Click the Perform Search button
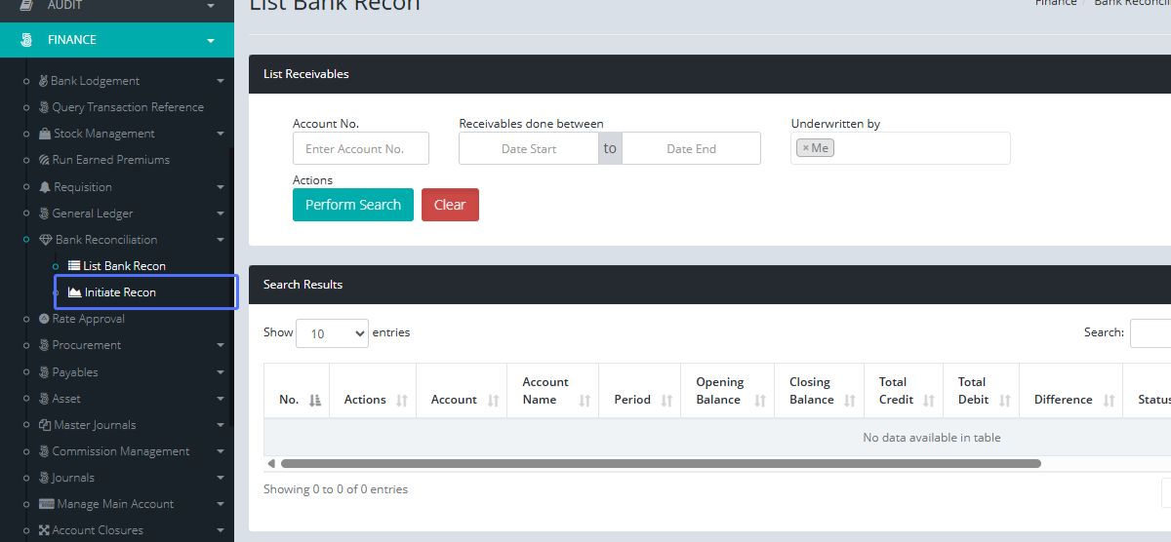The image size is (1171, 542). 353,205
